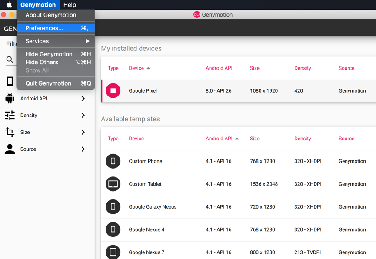Sort templates by Density column
The width and height of the screenshot is (376, 259).
pos(303,139)
